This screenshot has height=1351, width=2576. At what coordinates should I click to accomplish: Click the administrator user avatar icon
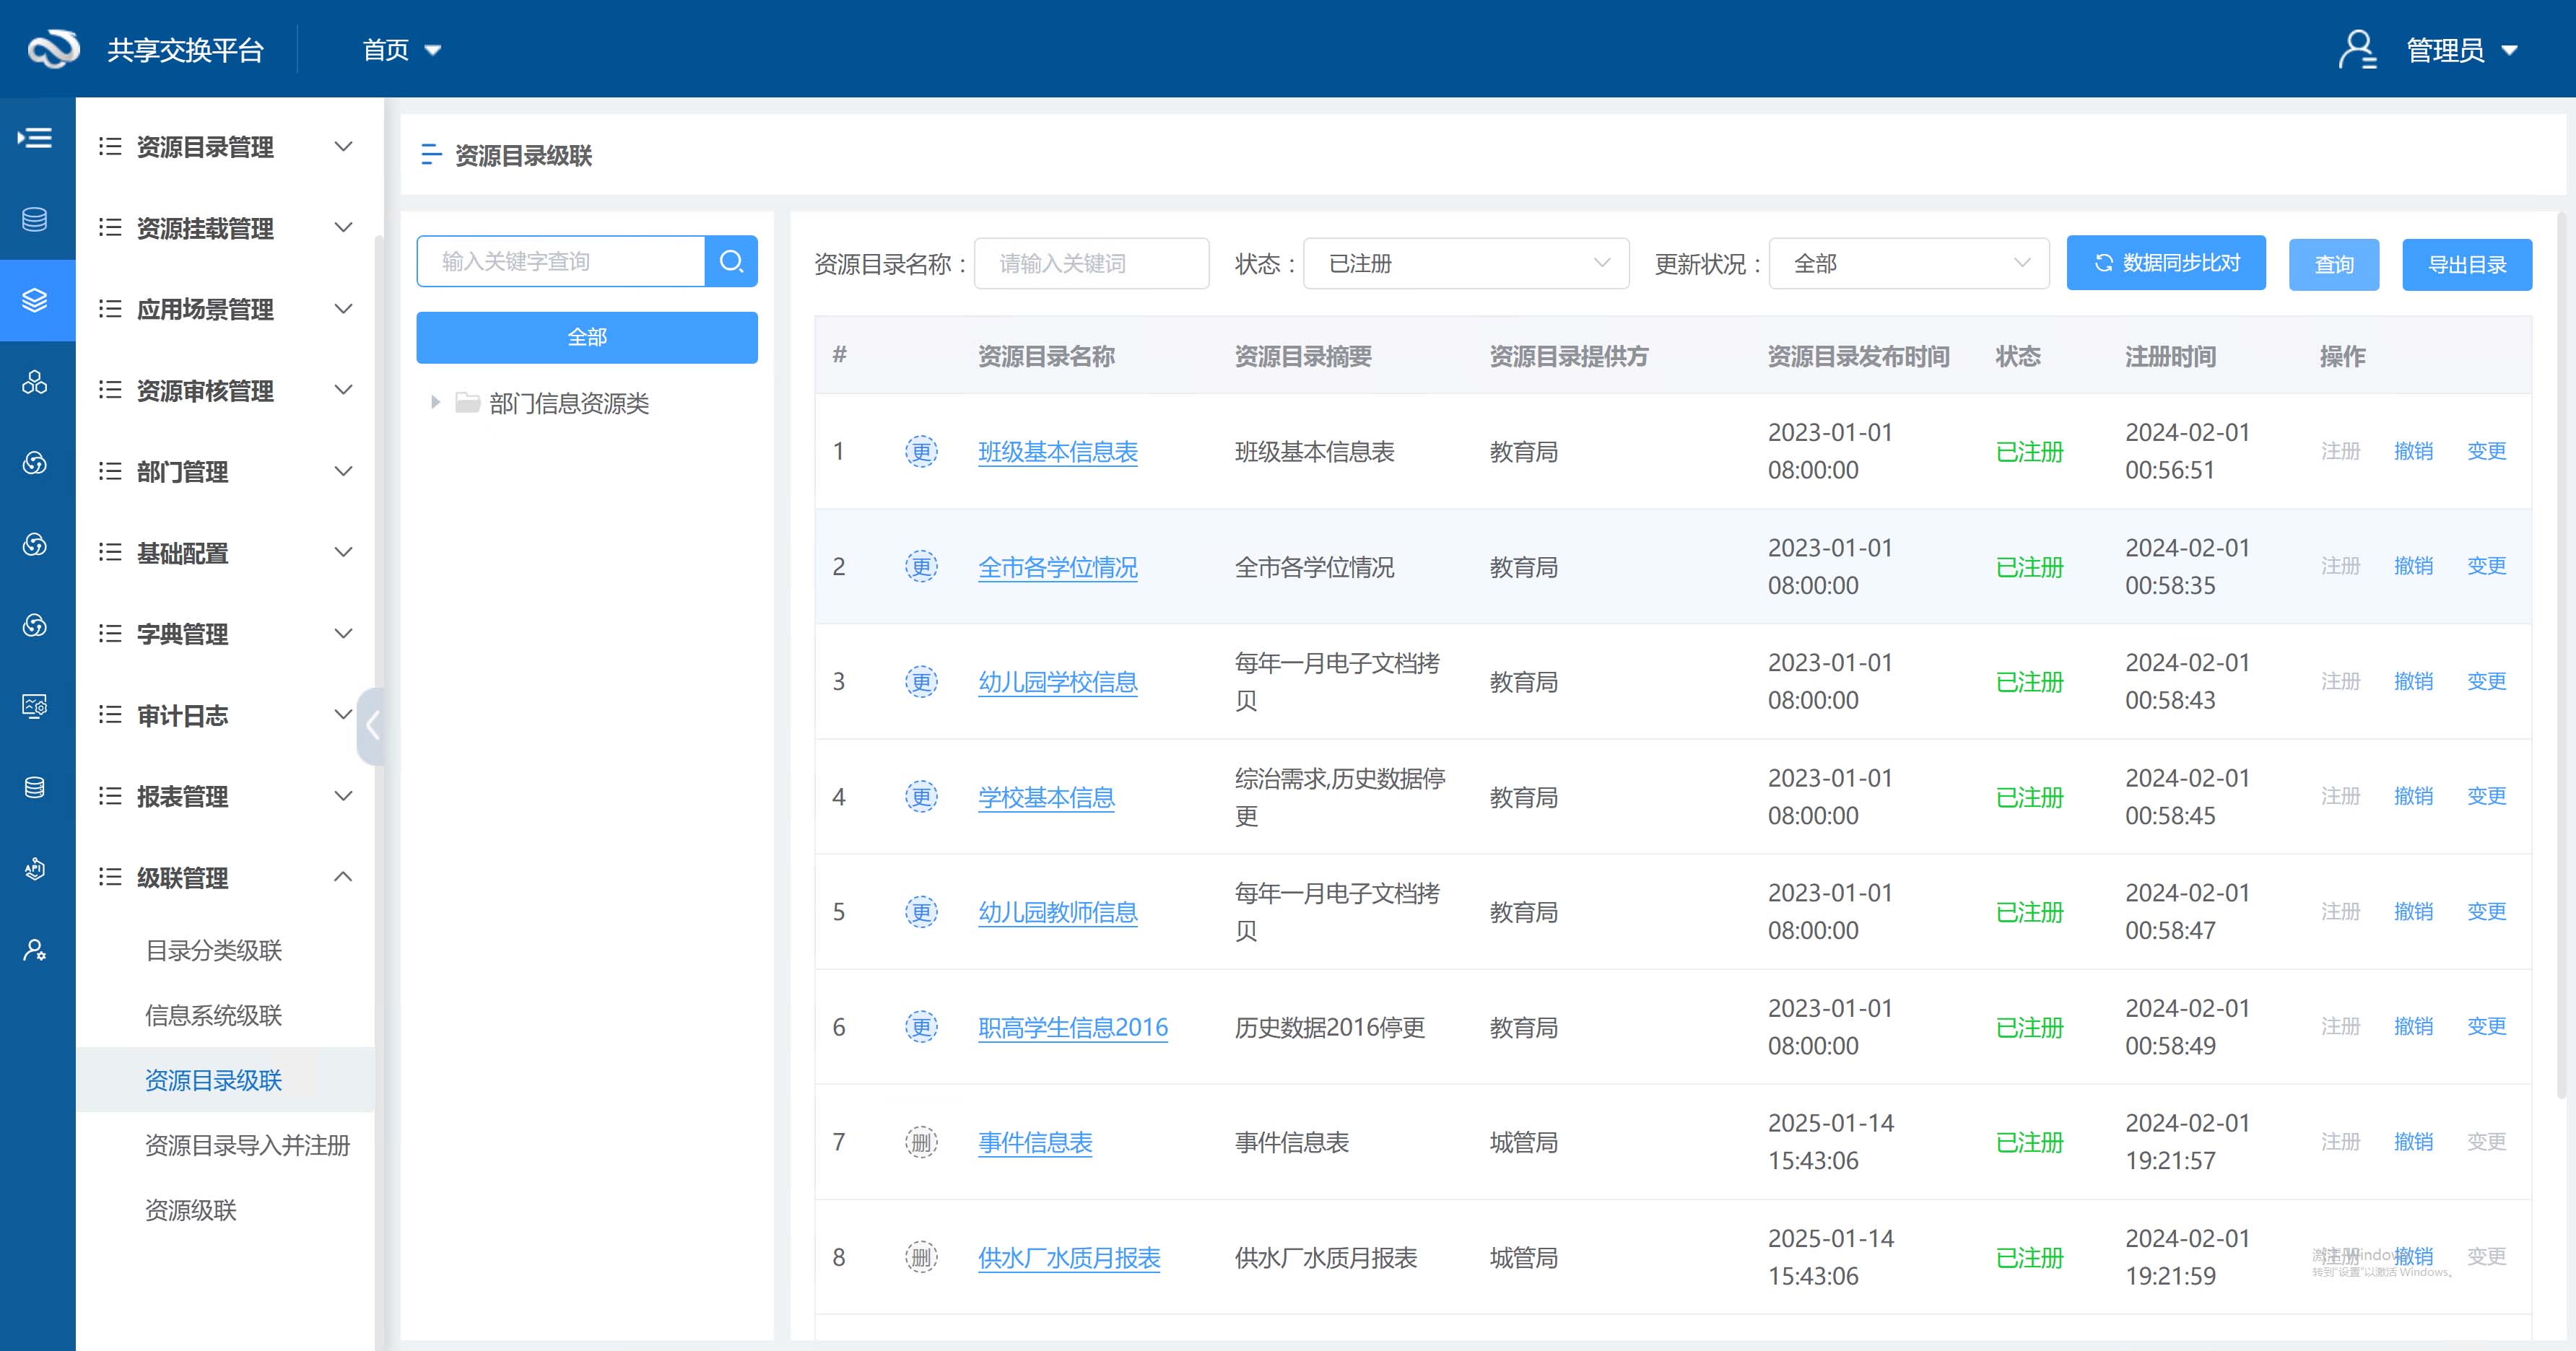tap(2357, 49)
